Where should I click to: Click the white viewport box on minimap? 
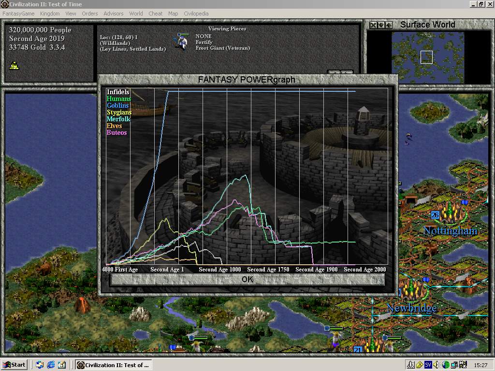coord(426,57)
